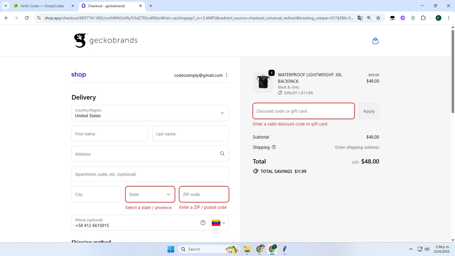Open the Chrome three-dot menu
Viewport: 455px width, 256px height.
coord(449,18)
